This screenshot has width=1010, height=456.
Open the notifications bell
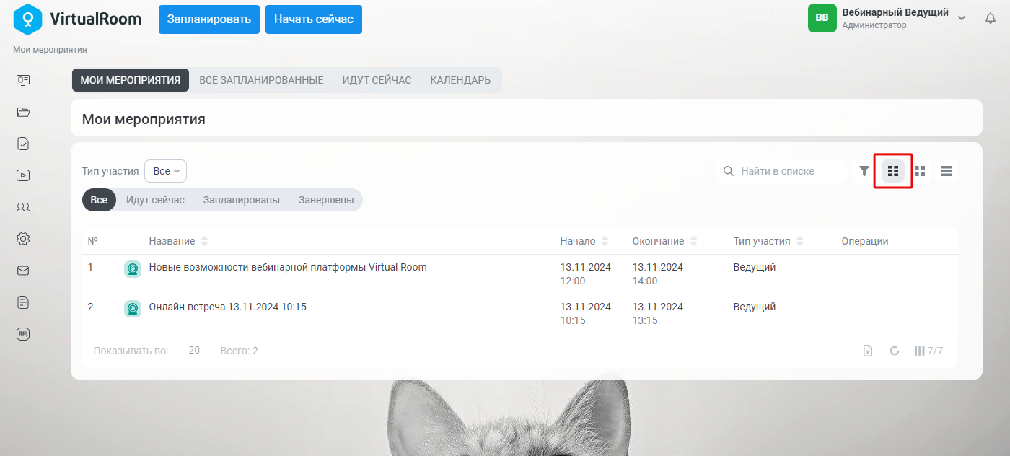[x=991, y=19]
